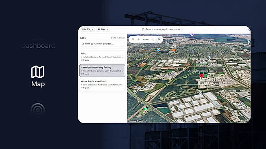Click the icon immediately right of Hybrid
Viewport: 266px width, 149px height.
coord(153,39)
